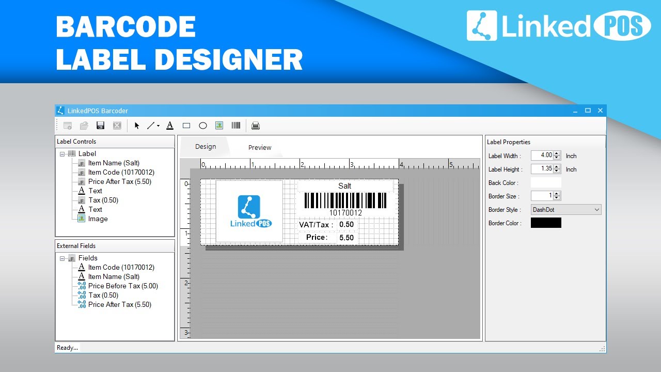Collapse the Label tree node
This screenshot has width=661, height=372.
click(62, 154)
